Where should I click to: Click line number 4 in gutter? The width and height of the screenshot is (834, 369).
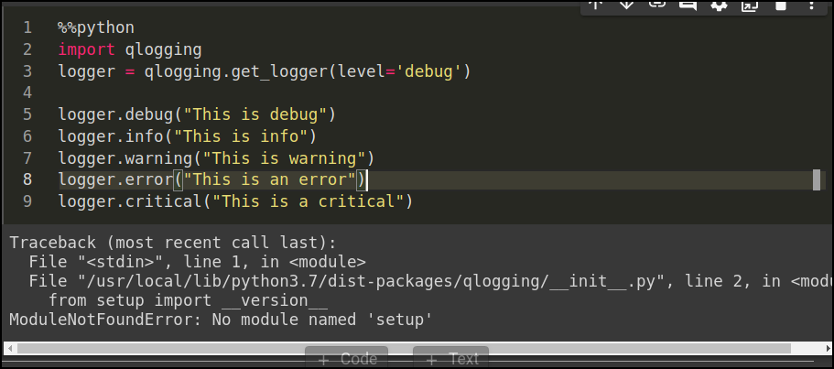point(27,92)
